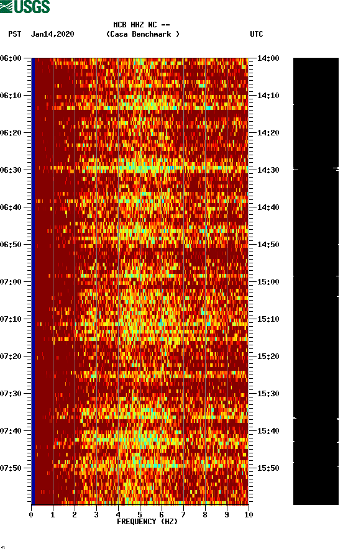This screenshot has height=554, width=343.
Task: Click the '06:30' PST time label
Action: [11, 170]
